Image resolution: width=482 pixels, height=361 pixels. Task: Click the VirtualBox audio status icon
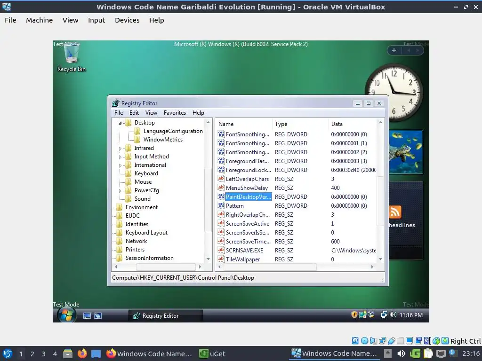click(373, 341)
